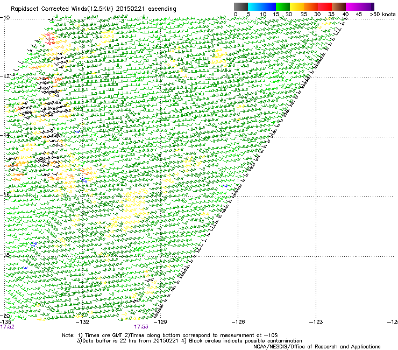Click the orange 25-30 knots legend swatch
Viewport: 398px width, 350px height.
click(311, 6)
